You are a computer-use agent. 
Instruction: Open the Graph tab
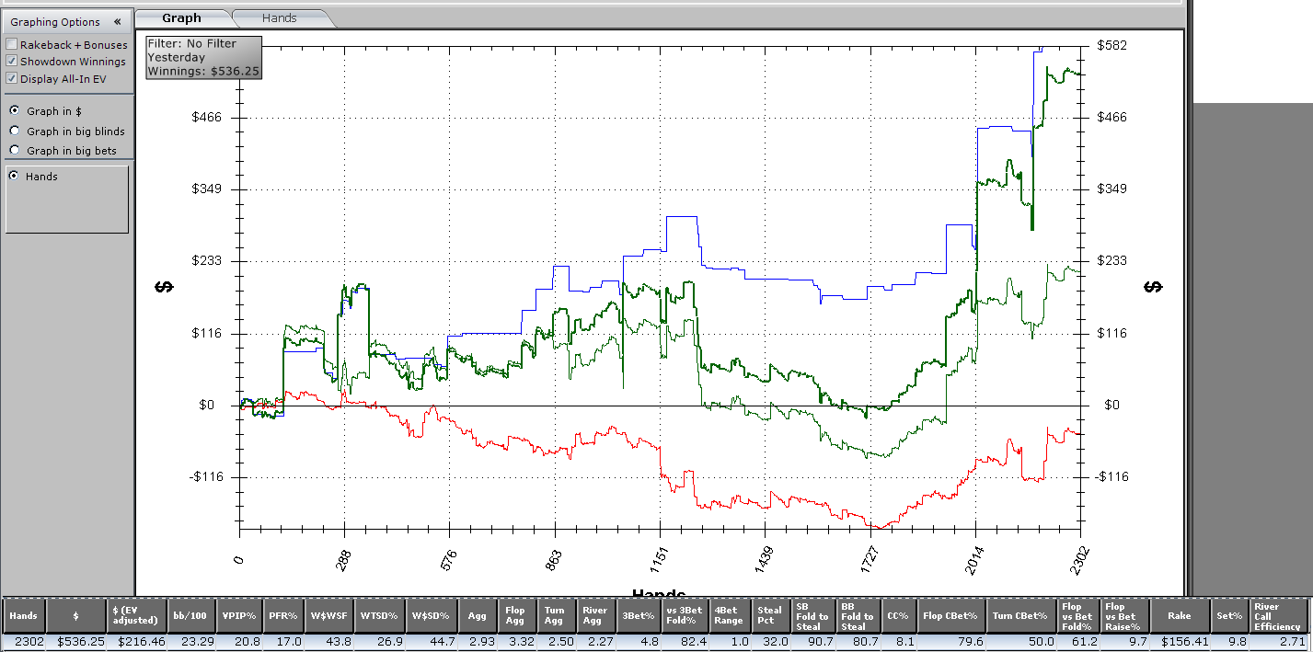coord(181,17)
